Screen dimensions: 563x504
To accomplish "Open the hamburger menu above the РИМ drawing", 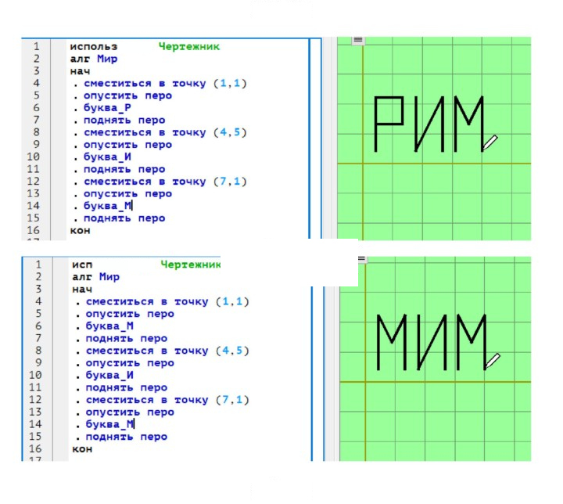I will (357, 40).
